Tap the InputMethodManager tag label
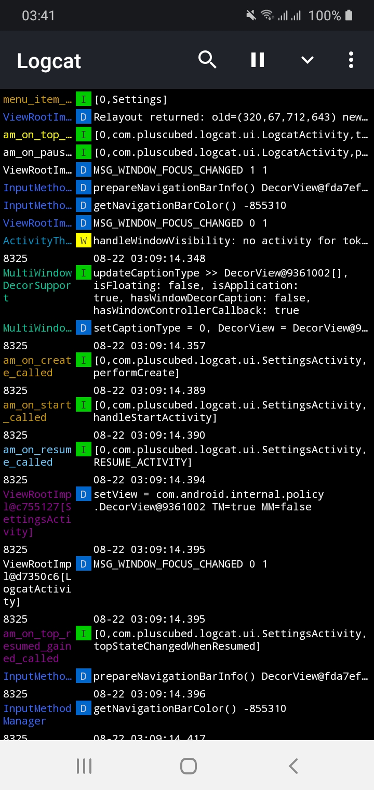This screenshot has height=790, width=374. pos(36,714)
